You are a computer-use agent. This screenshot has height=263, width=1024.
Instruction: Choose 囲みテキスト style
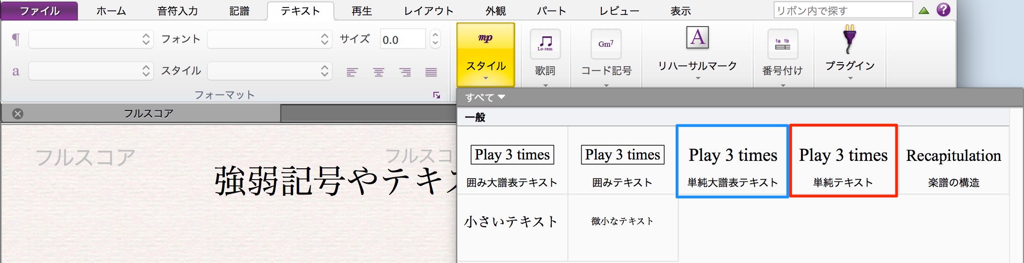tap(623, 161)
